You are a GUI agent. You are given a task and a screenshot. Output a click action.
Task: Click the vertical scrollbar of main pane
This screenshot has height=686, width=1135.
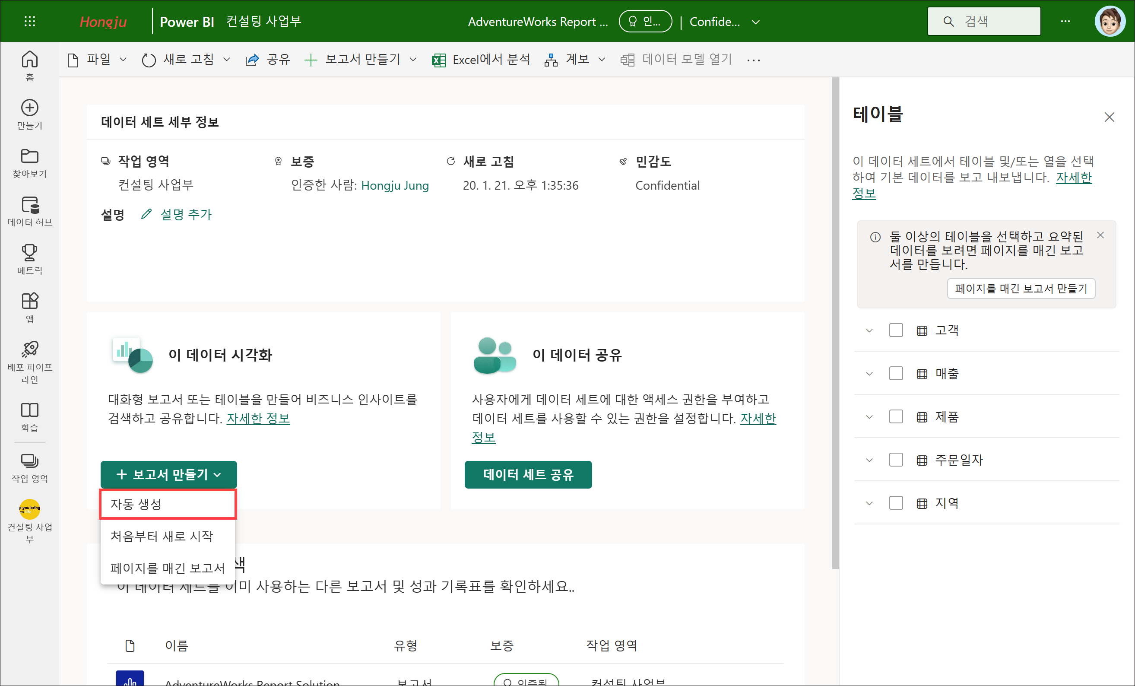[835, 323]
